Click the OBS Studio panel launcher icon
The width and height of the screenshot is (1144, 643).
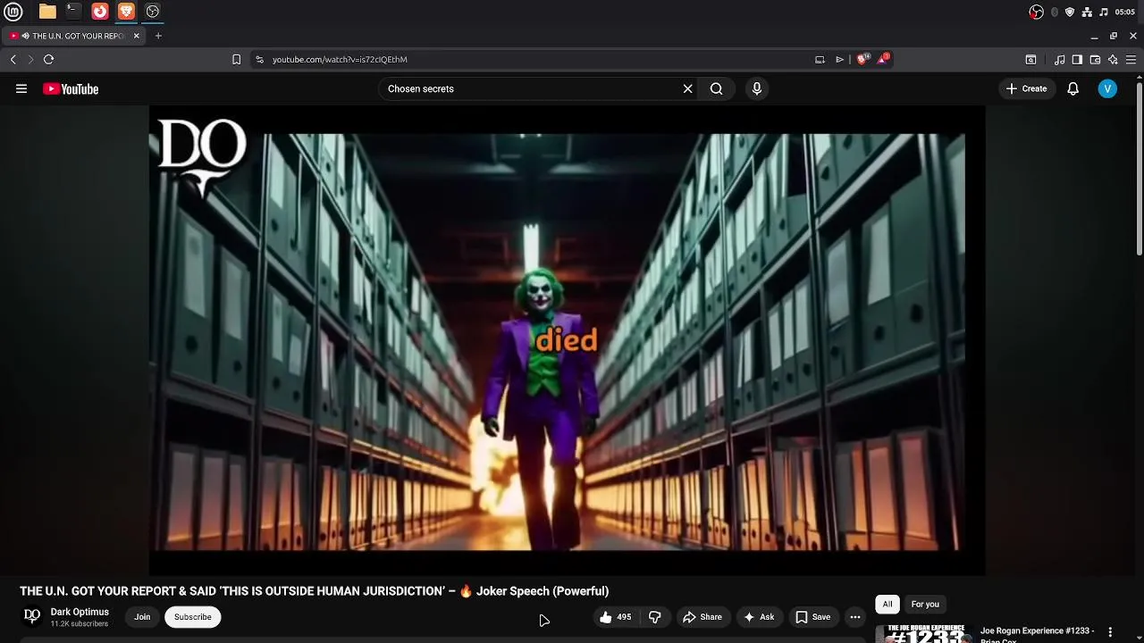(153, 12)
